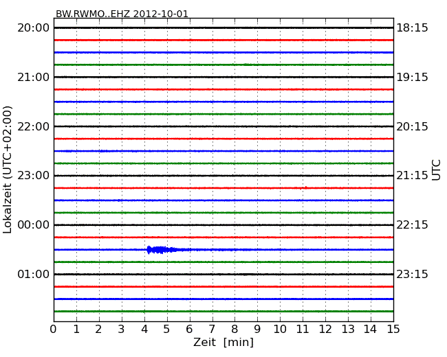Click the 22:15 UTC label

coord(412,225)
